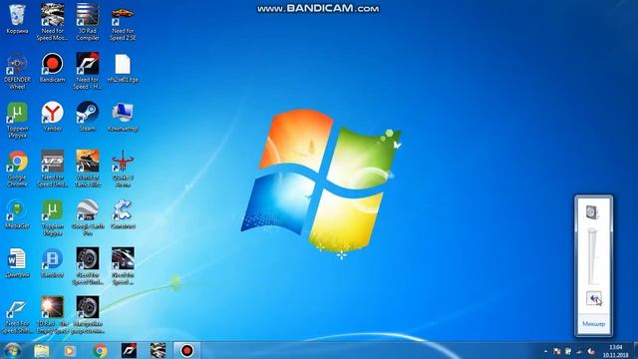Open Windows Explorer from the taskbar
The height and width of the screenshot is (359, 638).
pyautogui.click(x=42, y=350)
